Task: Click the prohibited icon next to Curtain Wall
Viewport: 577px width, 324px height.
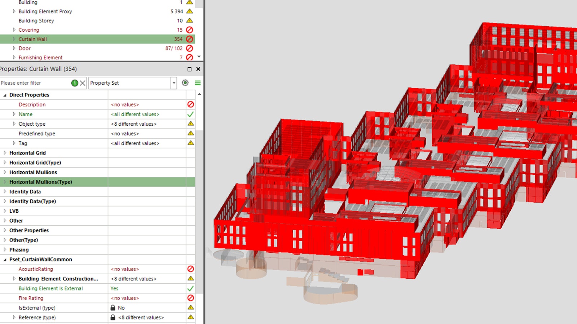Action: tap(189, 39)
